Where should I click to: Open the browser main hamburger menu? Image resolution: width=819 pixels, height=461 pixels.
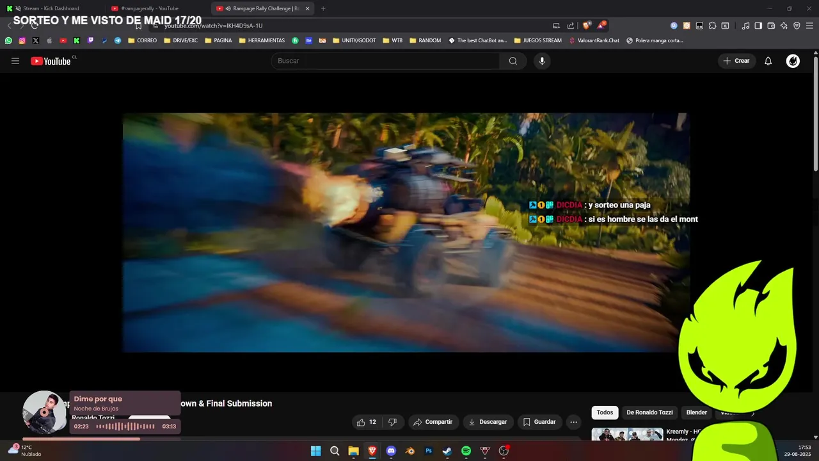click(809, 26)
